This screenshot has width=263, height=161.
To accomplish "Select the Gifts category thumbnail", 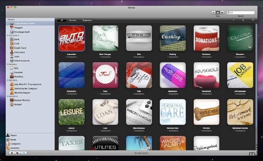I will 139,75.
